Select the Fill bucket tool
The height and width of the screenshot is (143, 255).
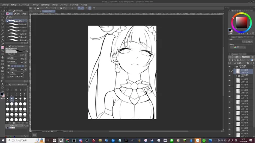click(3, 68)
